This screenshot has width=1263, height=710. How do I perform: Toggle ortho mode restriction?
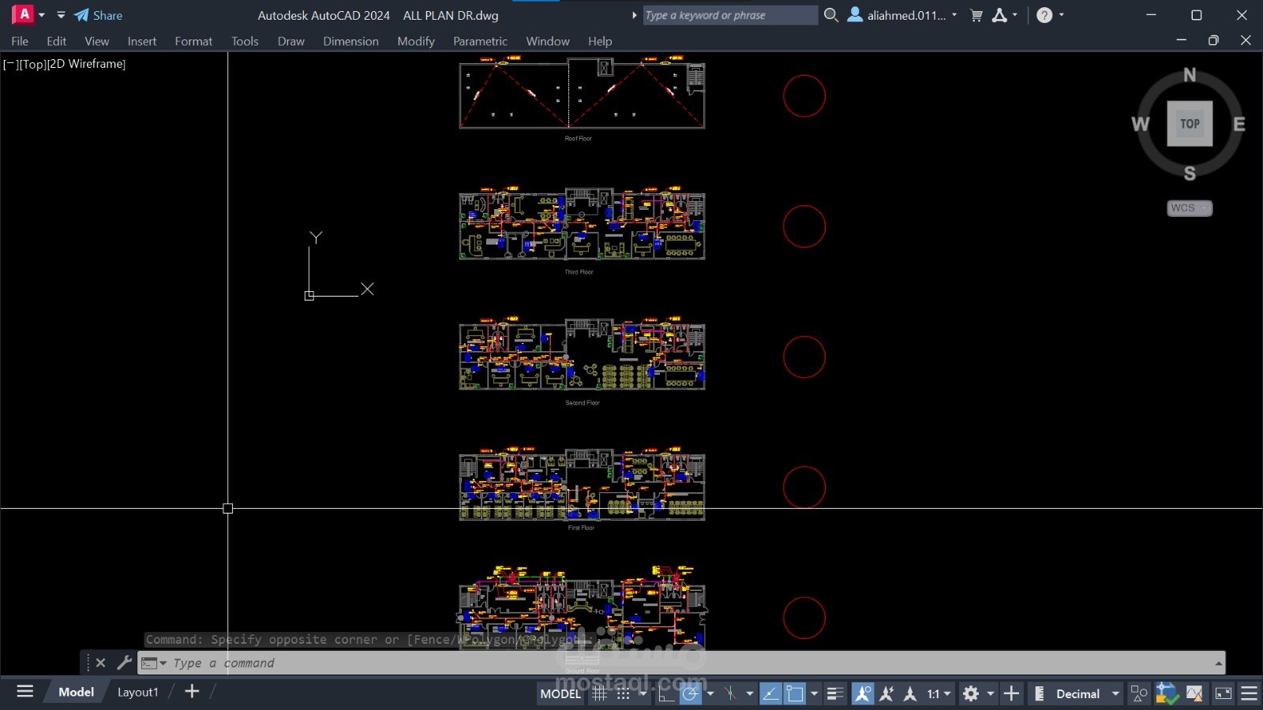(x=666, y=693)
